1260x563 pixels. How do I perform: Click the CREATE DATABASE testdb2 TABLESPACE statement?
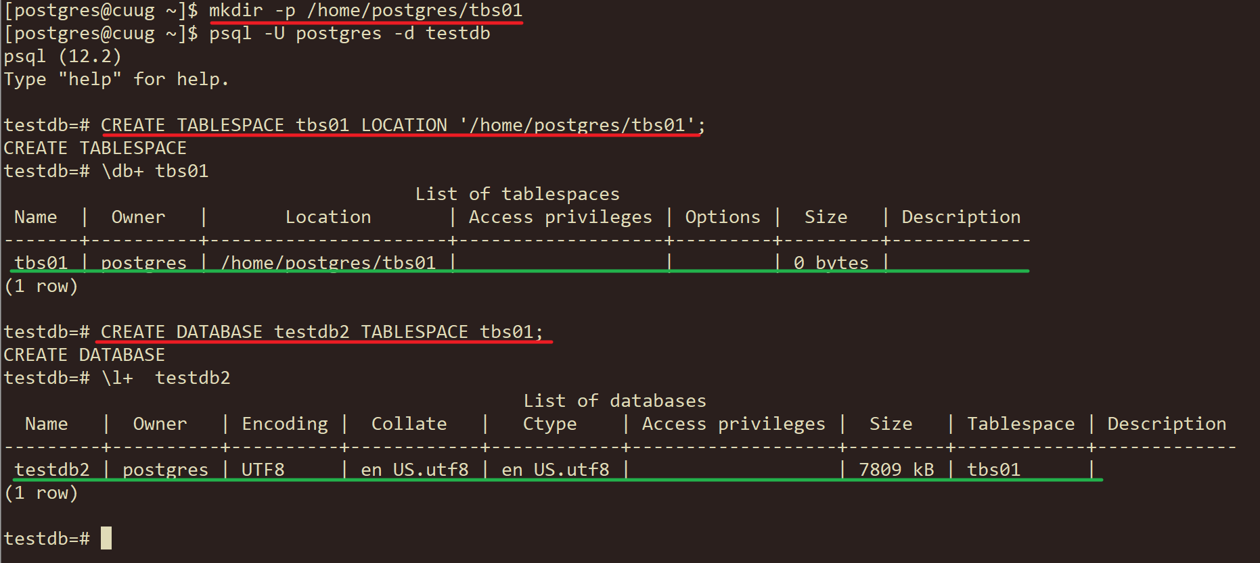[x=321, y=333]
